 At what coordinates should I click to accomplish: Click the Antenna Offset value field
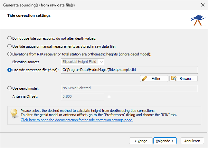pos(82,97)
